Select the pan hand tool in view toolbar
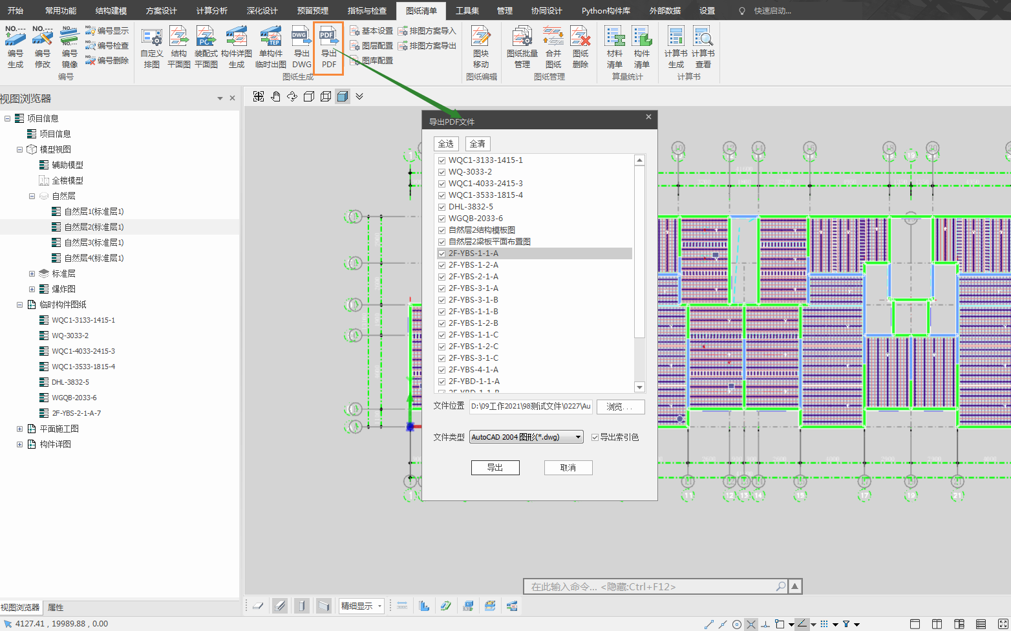Image resolution: width=1011 pixels, height=631 pixels. pos(275,96)
